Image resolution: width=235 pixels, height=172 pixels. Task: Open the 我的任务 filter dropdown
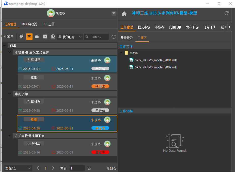point(70,37)
